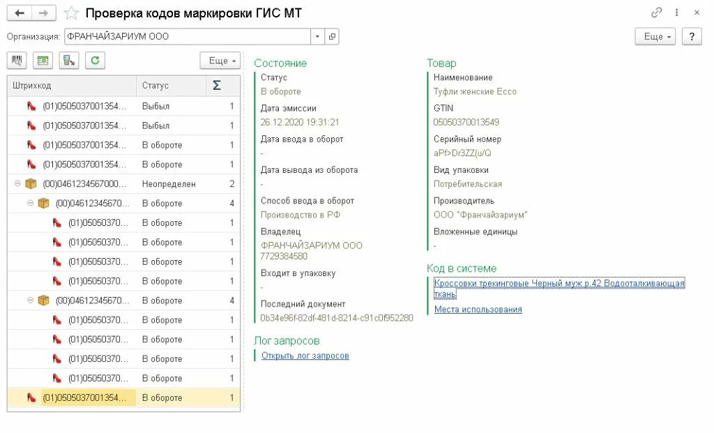Copy the form link via chain icon

point(656,13)
